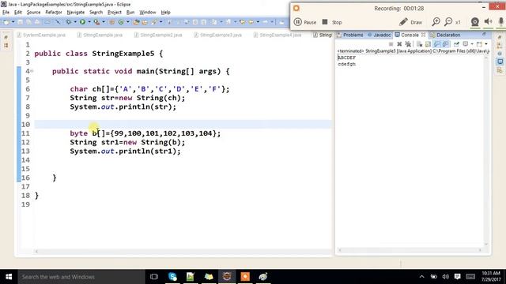Click the Run External Tools icon
Viewport: 506px width, 284px height.
(96, 22)
